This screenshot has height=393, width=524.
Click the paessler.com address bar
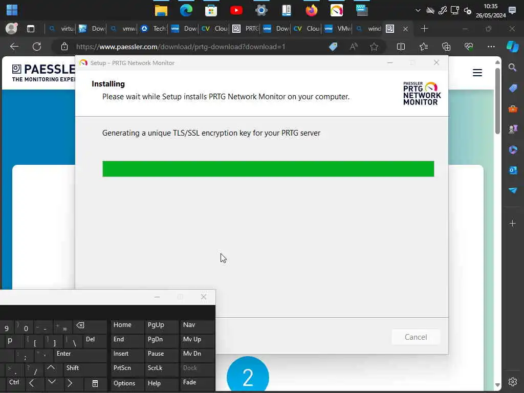coord(181,47)
